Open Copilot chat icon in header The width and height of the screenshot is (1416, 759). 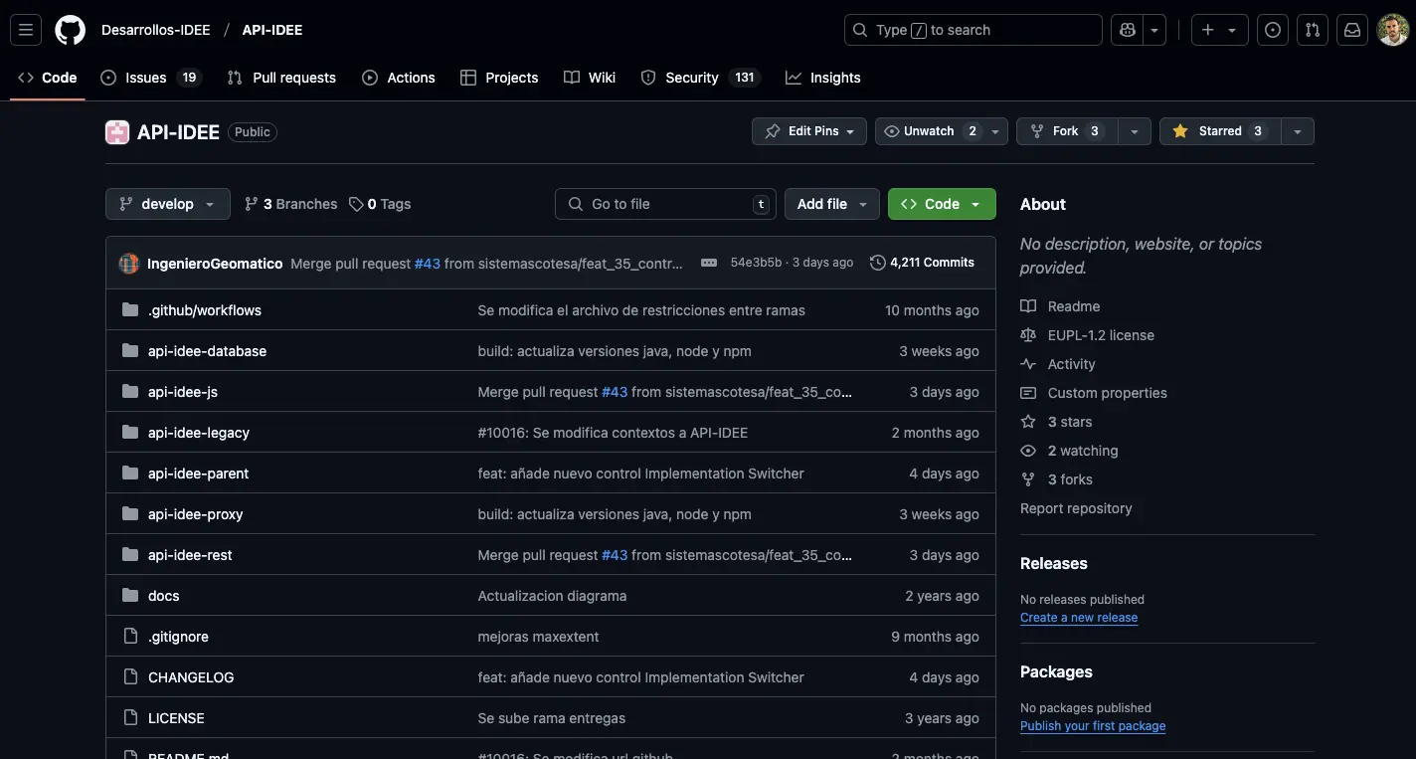(1127, 30)
